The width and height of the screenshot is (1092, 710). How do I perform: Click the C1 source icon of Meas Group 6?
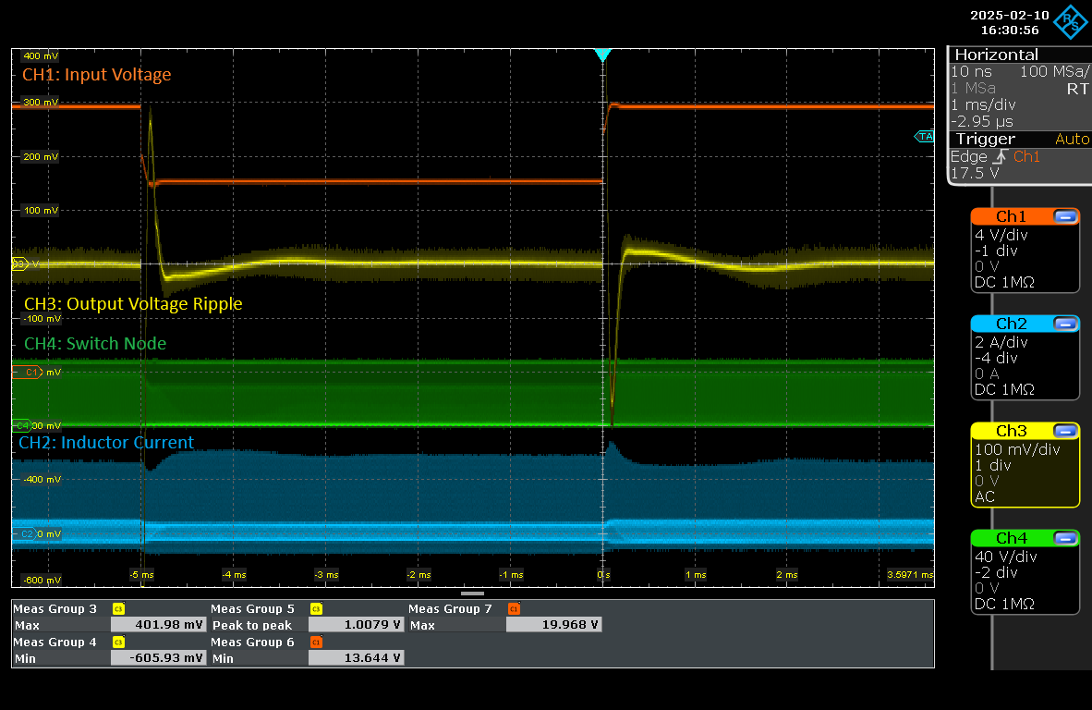click(x=316, y=643)
